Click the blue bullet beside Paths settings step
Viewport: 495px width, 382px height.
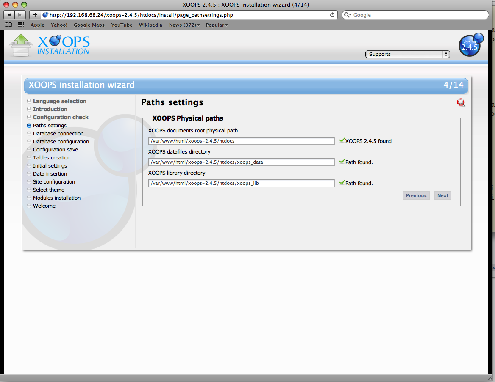pyautogui.click(x=28, y=125)
